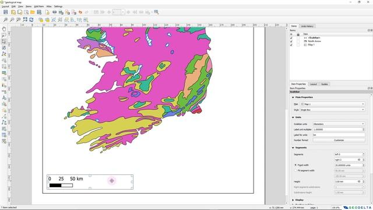Collapse the Units section
Image resolution: width=373 pixels, height=210 pixels.
coord(293,117)
